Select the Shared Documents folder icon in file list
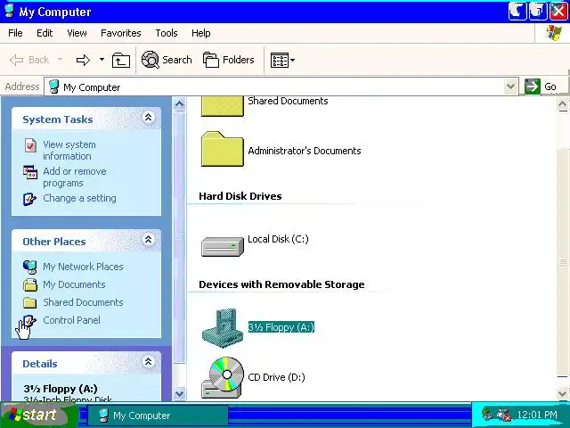 [223, 106]
